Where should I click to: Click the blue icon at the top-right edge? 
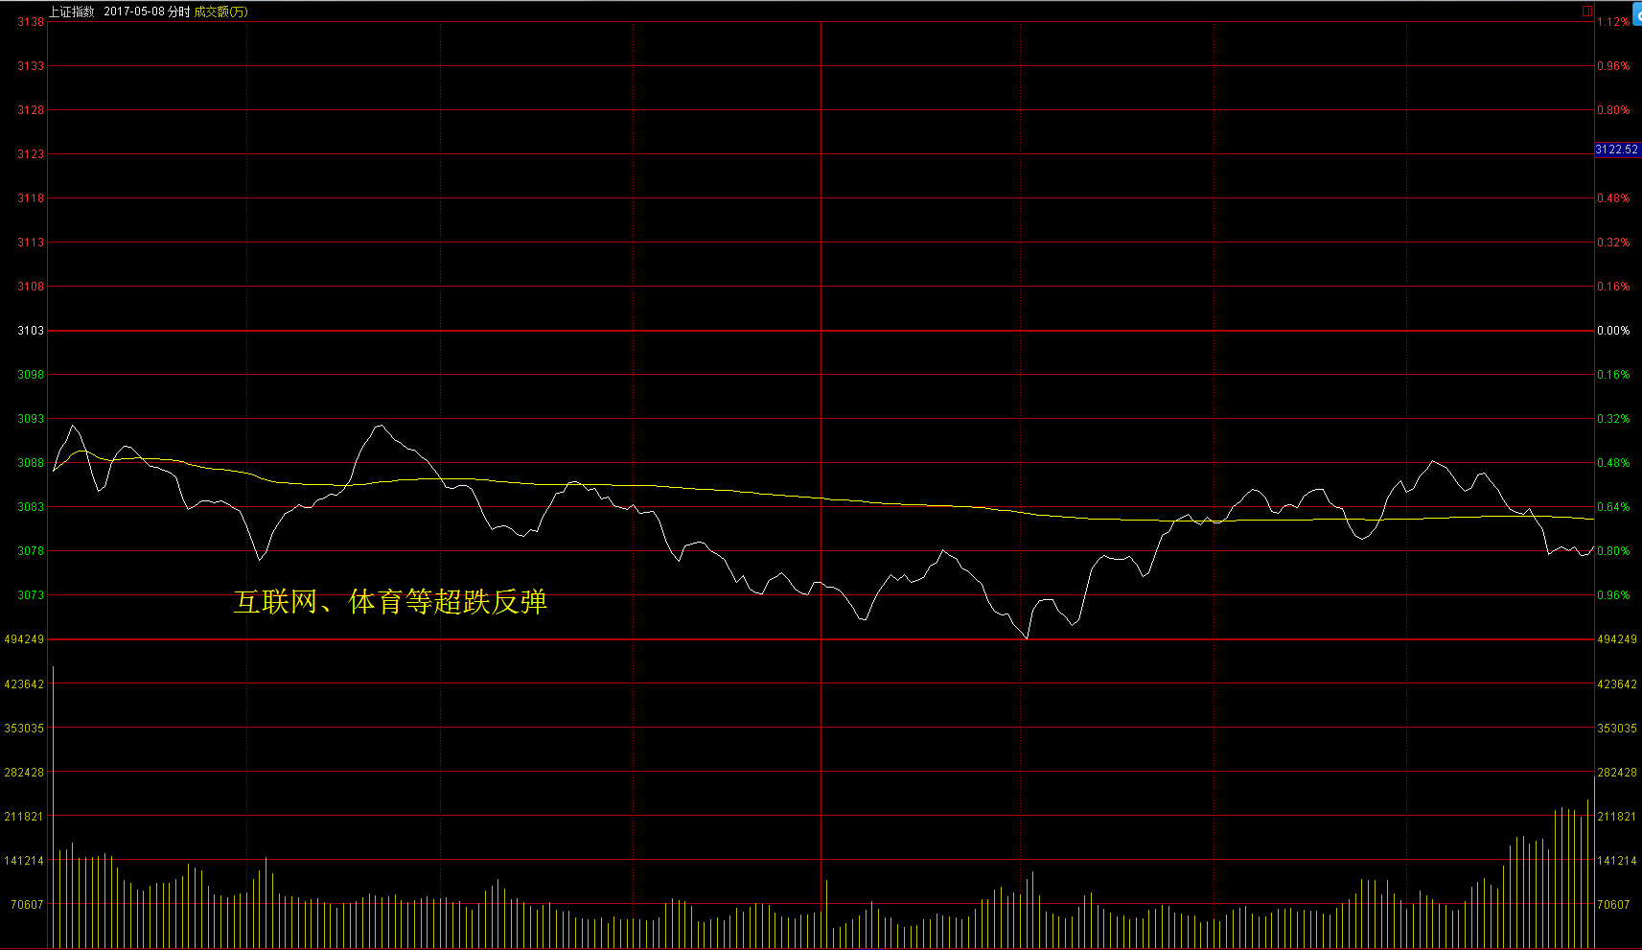click(x=1636, y=13)
